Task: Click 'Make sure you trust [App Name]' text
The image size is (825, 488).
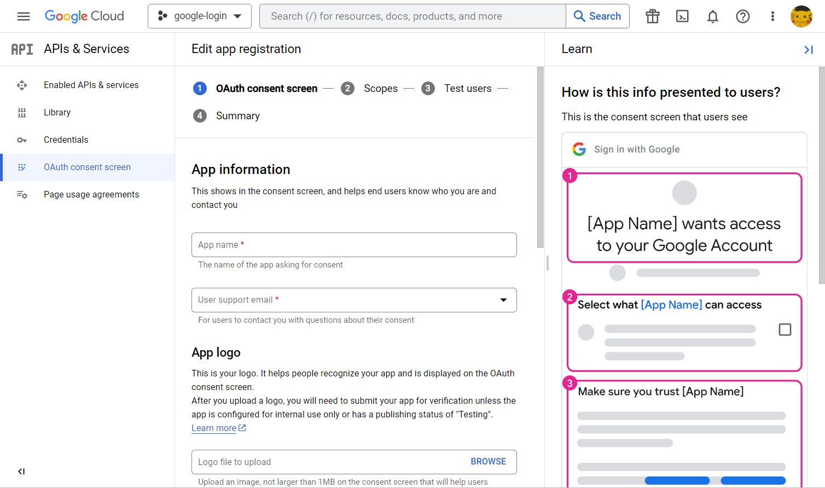Action: 661,392
